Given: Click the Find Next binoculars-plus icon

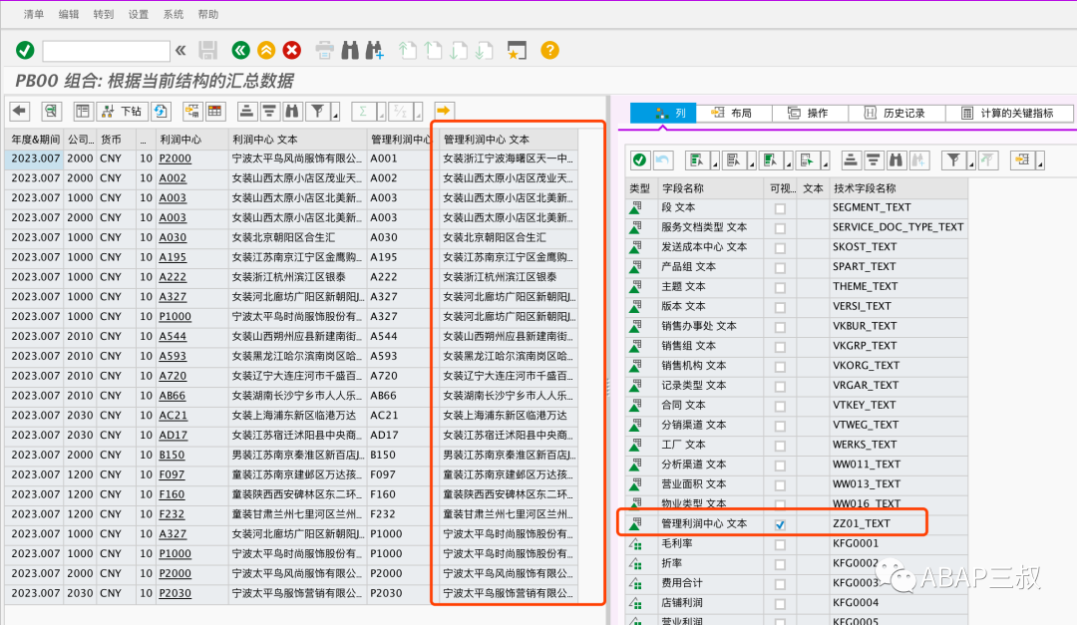Looking at the screenshot, I should click(374, 50).
